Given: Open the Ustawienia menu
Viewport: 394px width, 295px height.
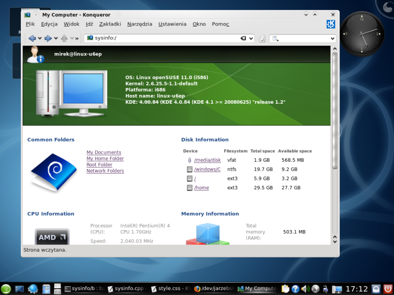Looking at the screenshot, I should pos(172,24).
